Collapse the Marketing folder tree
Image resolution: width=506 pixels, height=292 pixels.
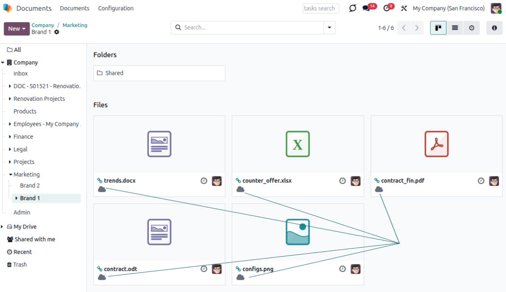[x=10, y=175]
